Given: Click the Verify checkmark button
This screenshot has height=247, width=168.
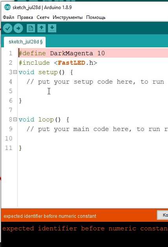Looking at the screenshot, I should click(x=7, y=28).
